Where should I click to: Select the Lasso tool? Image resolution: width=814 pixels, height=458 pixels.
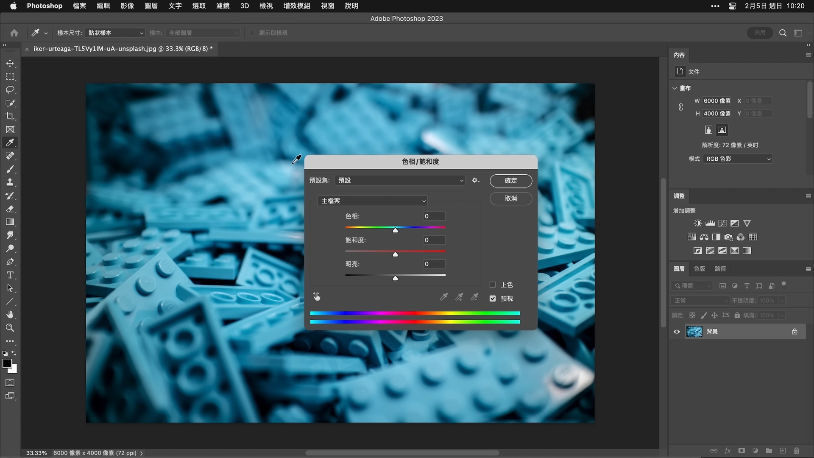click(x=10, y=90)
